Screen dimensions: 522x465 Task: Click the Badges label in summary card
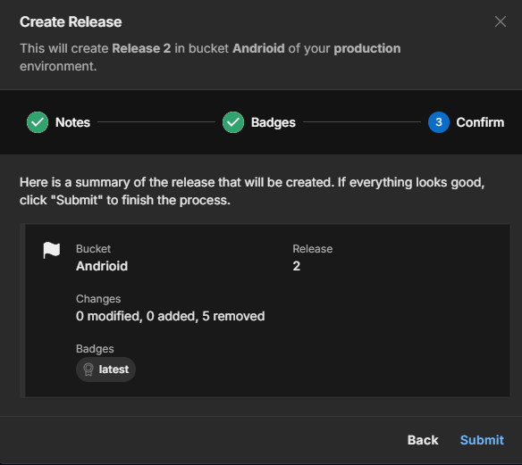[x=95, y=349]
